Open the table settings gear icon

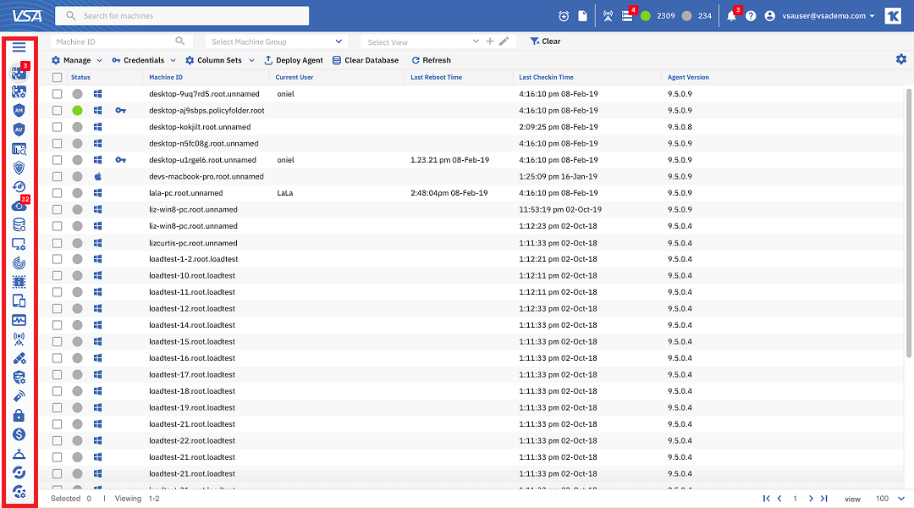[901, 59]
